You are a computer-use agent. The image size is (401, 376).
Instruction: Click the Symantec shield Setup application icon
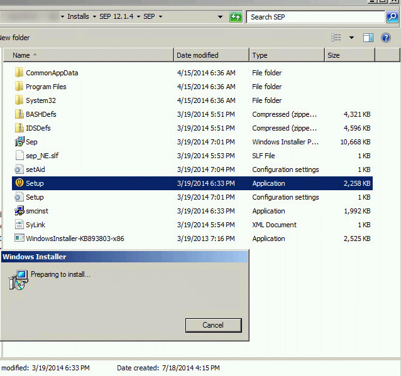[x=19, y=183]
